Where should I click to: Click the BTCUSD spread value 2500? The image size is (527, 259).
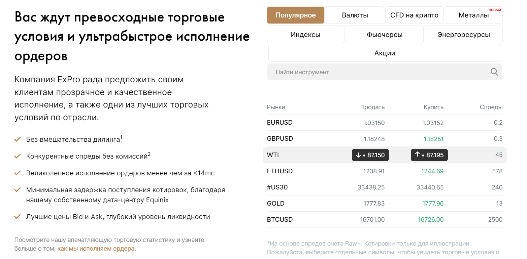coord(495,220)
